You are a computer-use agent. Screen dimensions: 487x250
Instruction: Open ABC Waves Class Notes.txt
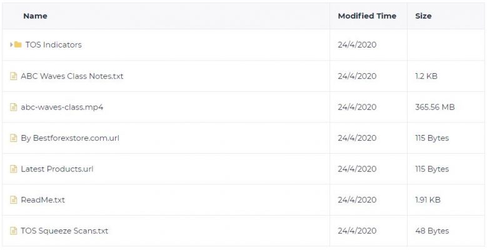(72, 76)
